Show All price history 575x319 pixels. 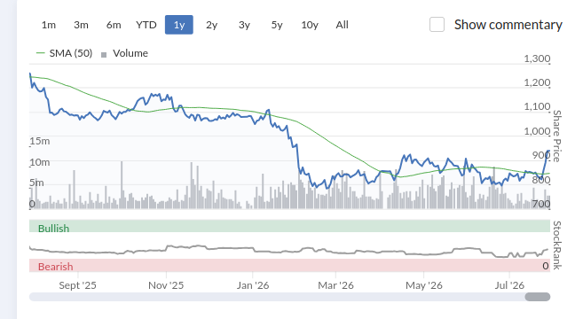(x=343, y=25)
